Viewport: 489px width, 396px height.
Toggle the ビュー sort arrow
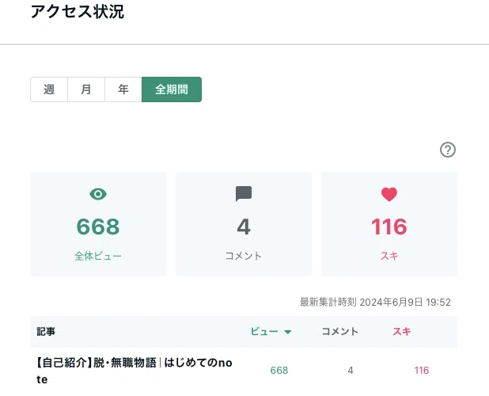point(288,332)
